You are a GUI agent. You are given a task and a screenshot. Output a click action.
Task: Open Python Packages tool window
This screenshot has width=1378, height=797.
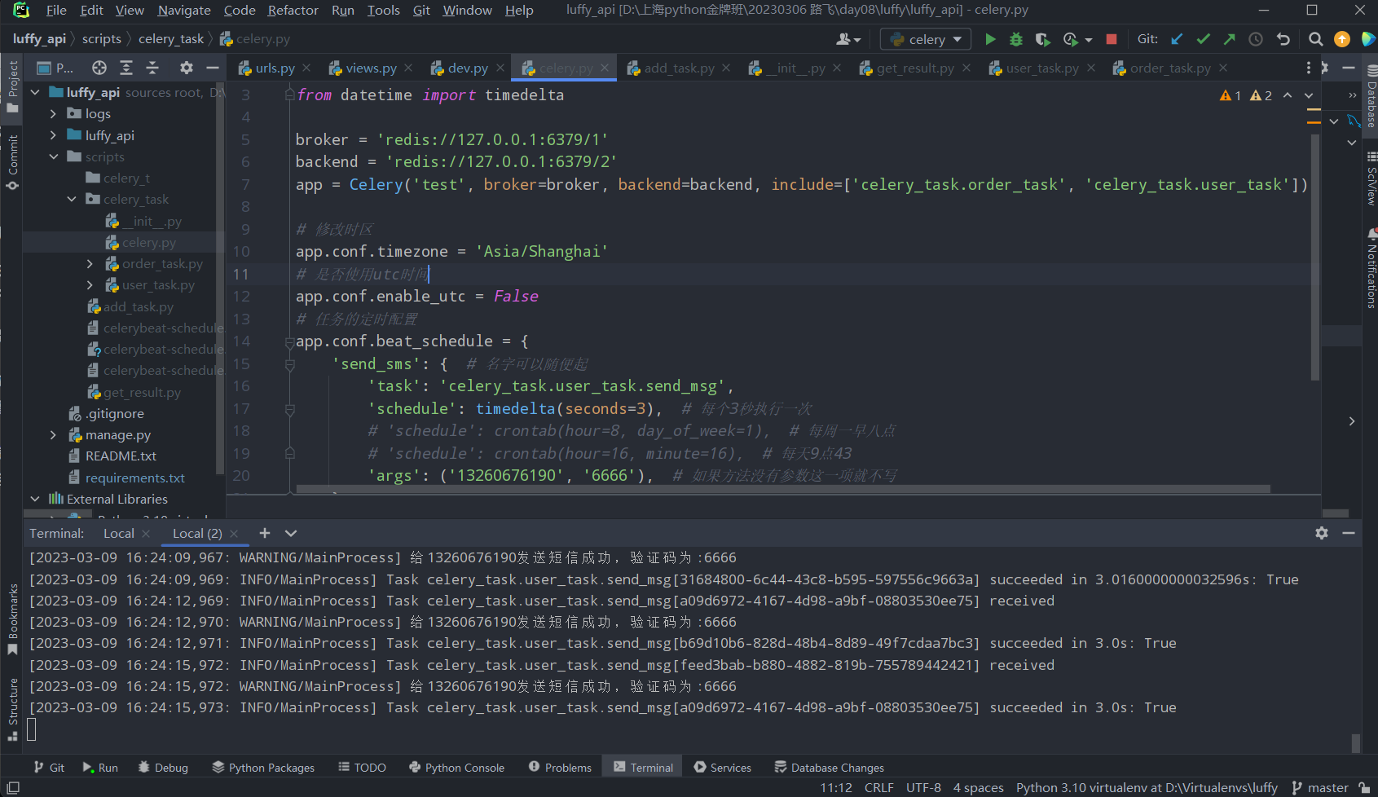pyautogui.click(x=262, y=768)
